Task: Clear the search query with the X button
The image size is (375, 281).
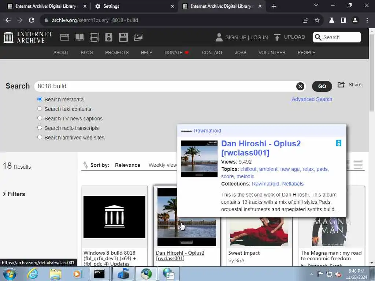Action: 300,86
